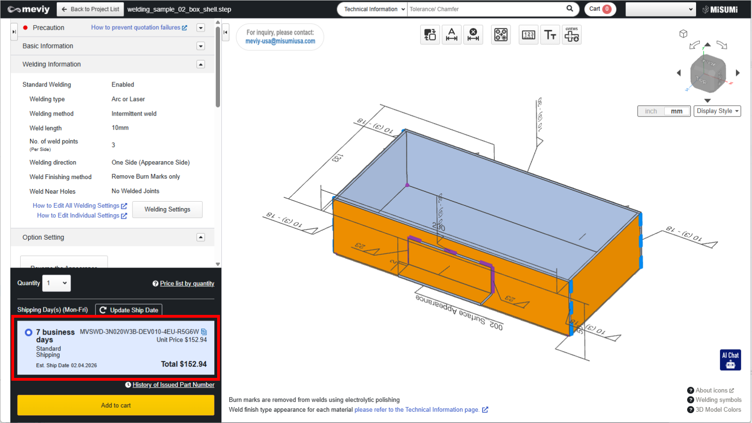Open the Welding Settings button

tap(167, 210)
